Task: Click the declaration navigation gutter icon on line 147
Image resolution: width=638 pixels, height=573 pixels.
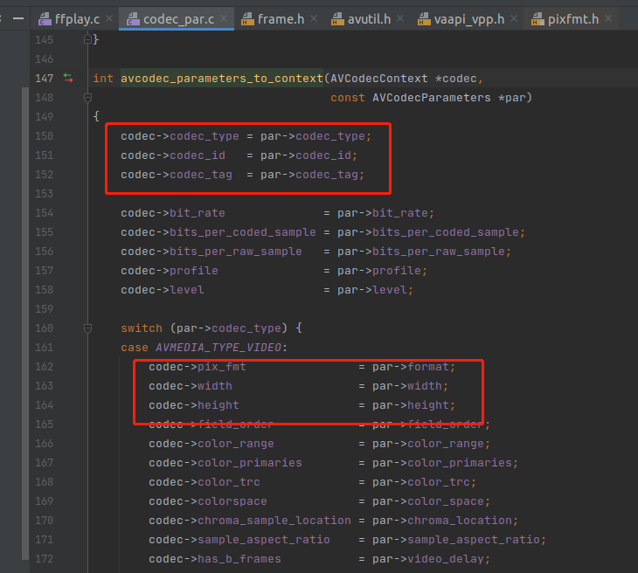Action: point(68,78)
